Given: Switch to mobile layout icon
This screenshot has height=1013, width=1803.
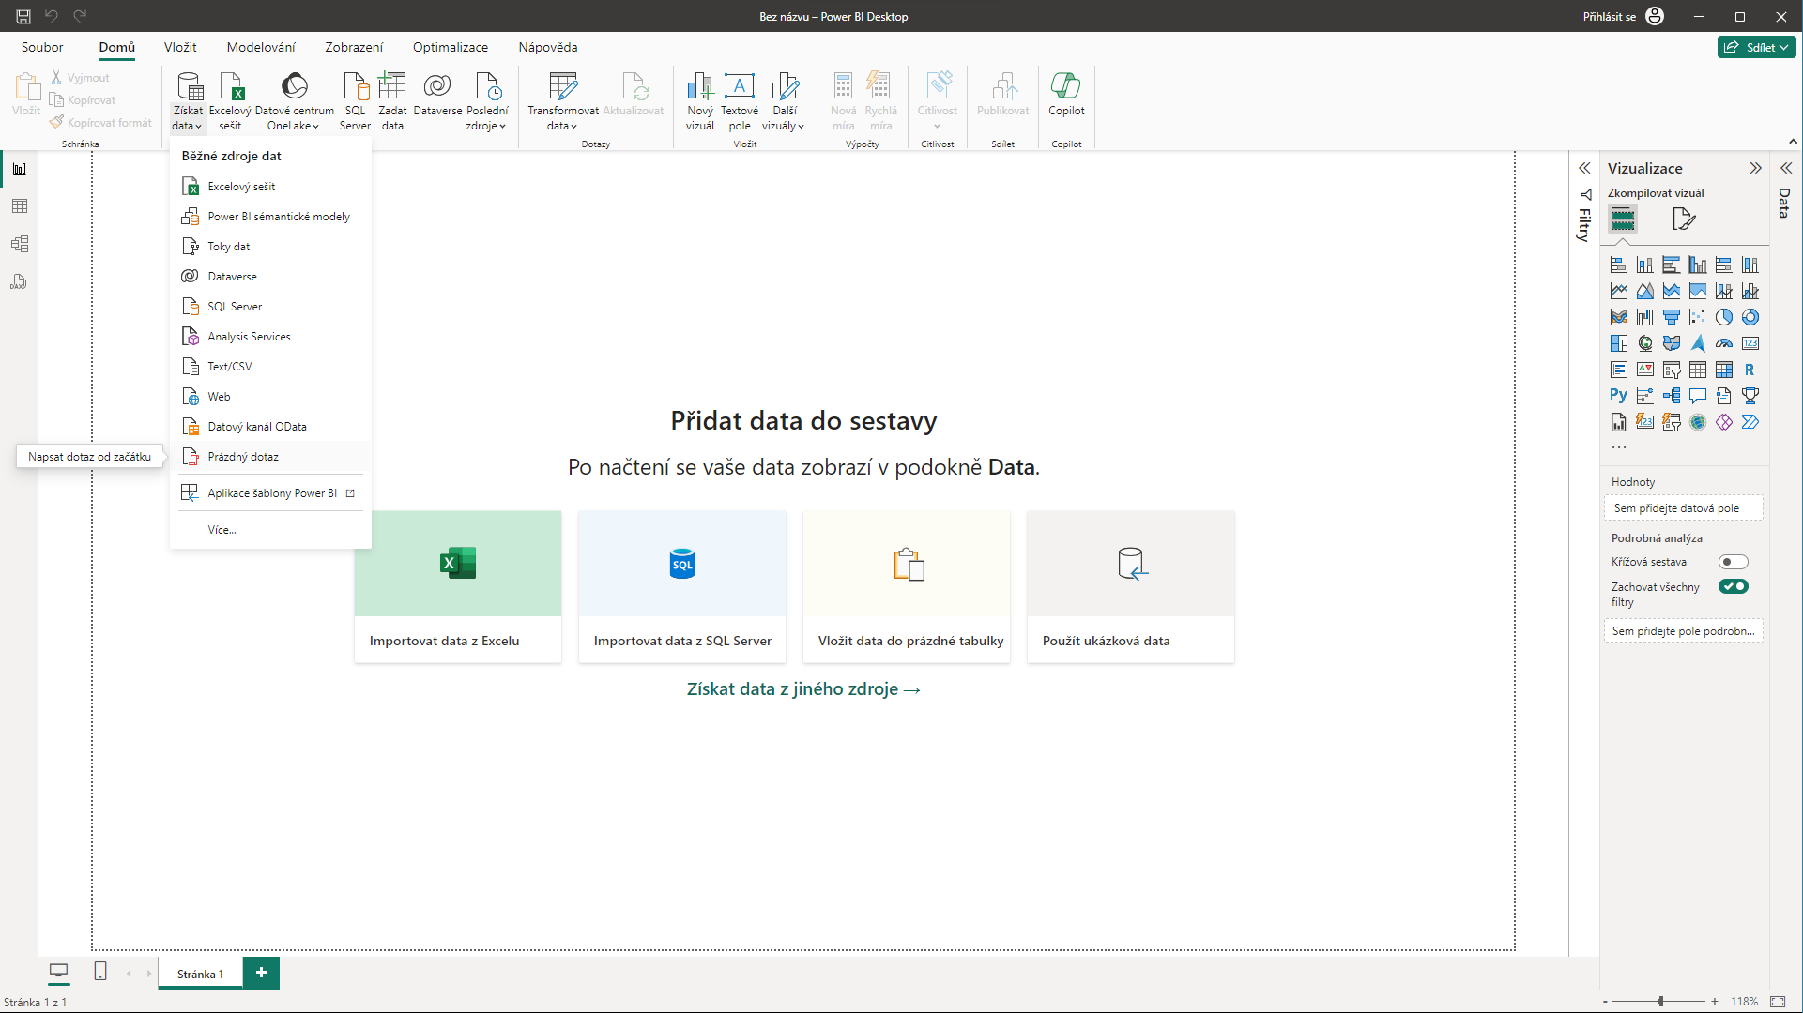Looking at the screenshot, I should 100,972.
